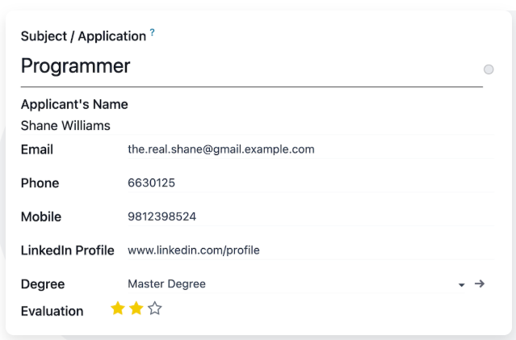Select the third empty evaluation star

(x=155, y=309)
